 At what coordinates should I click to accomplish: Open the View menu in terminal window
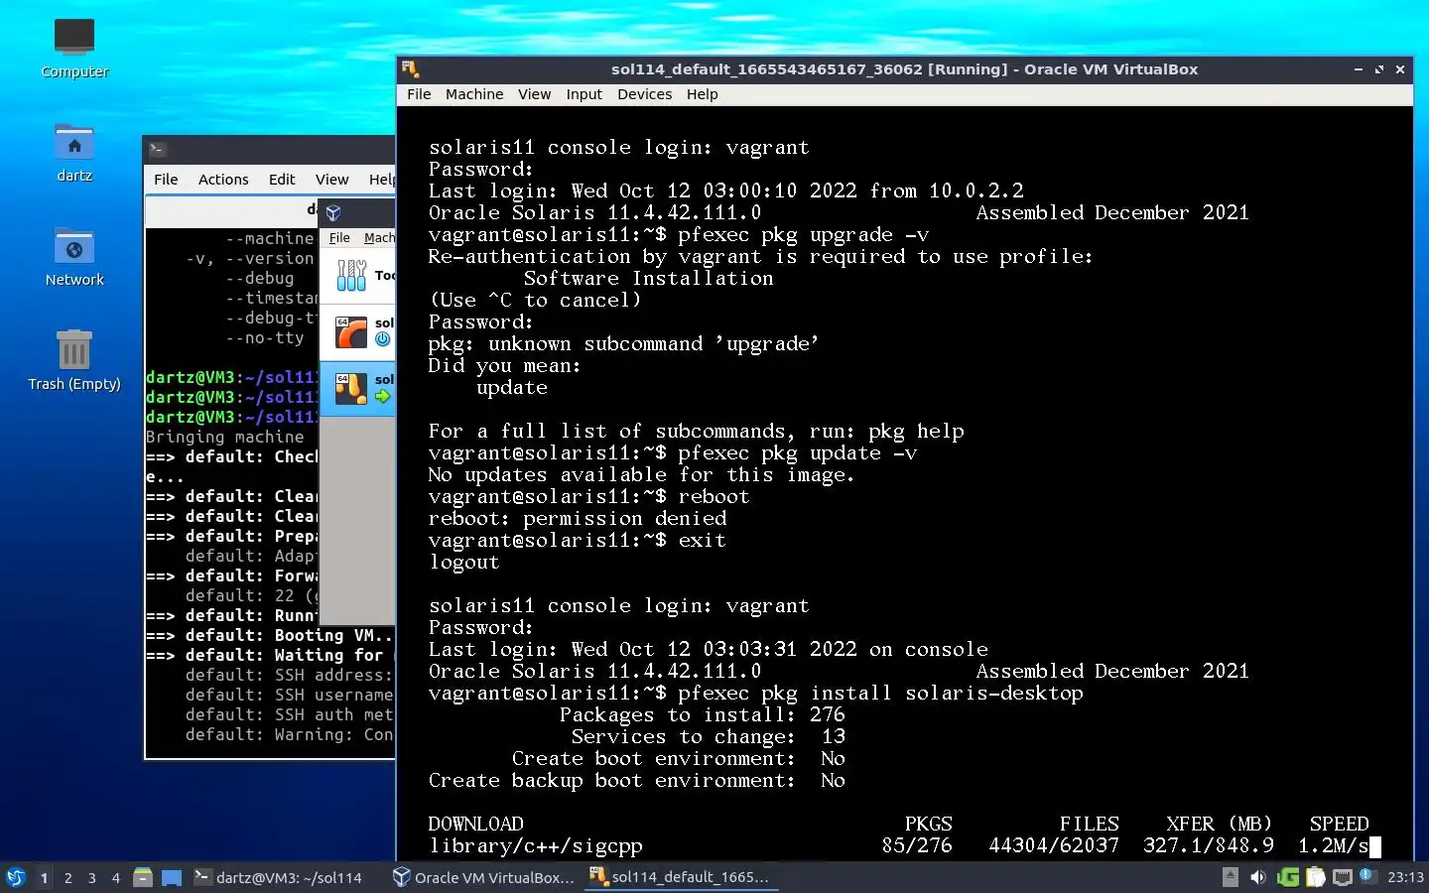click(x=331, y=180)
